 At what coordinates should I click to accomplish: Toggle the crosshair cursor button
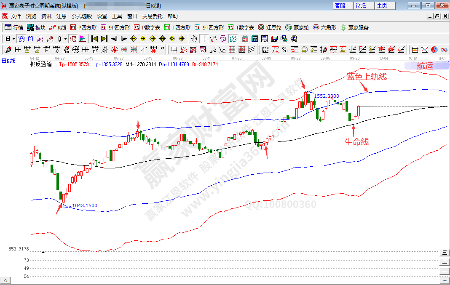coord(204,39)
